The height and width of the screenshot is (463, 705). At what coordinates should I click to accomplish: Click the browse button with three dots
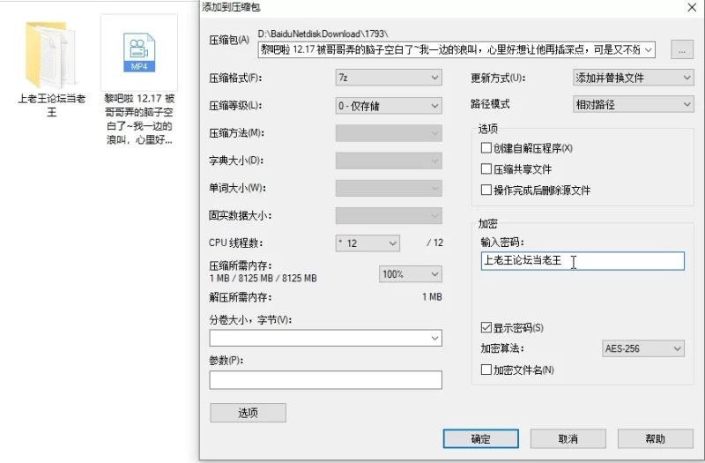coord(681,49)
